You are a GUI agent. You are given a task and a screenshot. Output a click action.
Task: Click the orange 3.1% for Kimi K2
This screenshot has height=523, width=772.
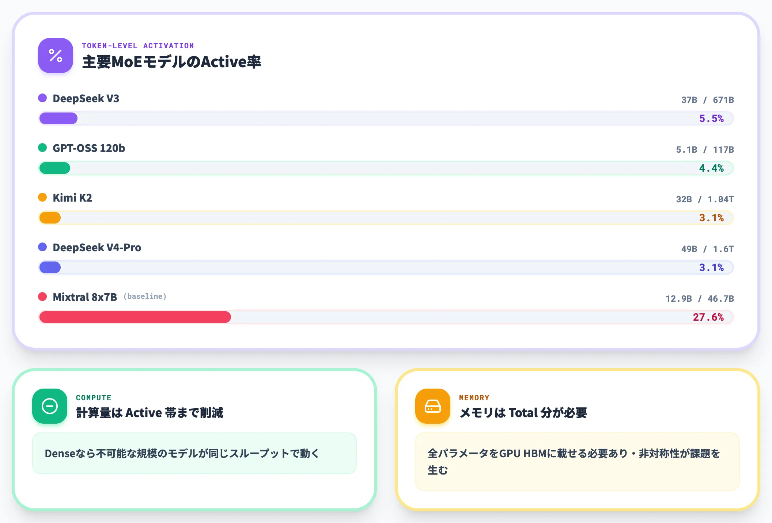coord(711,218)
